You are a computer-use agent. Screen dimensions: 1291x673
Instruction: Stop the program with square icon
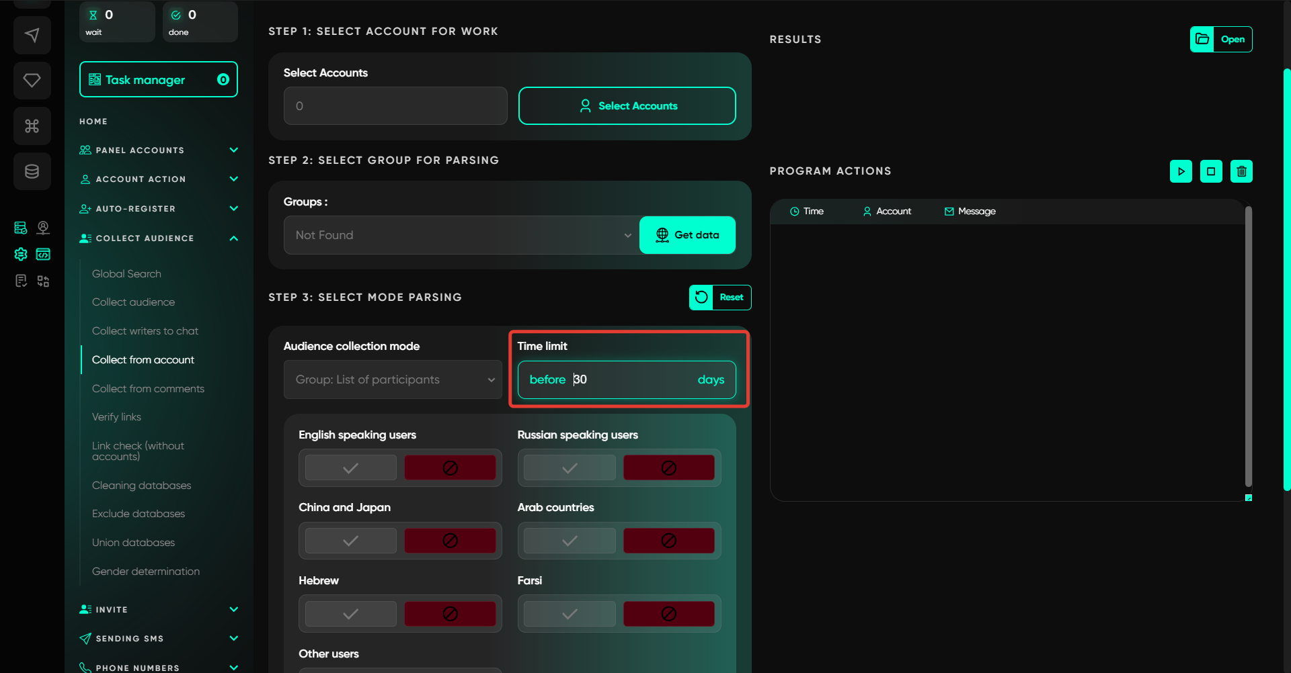coord(1211,171)
